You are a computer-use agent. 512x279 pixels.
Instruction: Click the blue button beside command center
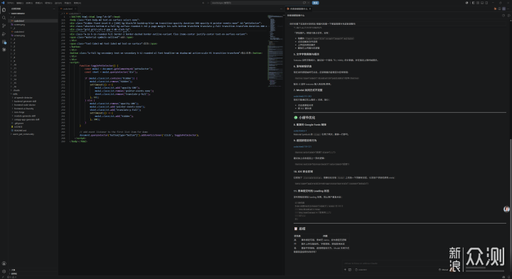point(315,3)
